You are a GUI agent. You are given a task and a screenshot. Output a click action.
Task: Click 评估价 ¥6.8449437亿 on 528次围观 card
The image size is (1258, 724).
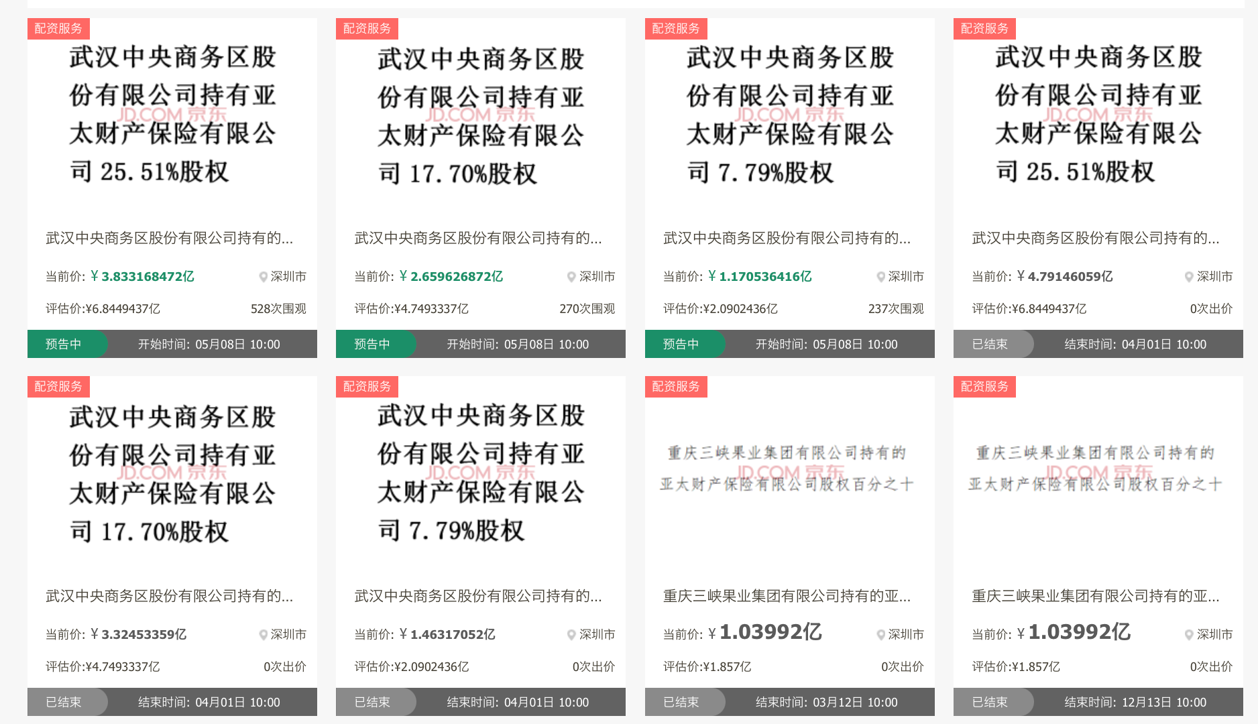click(103, 309)
